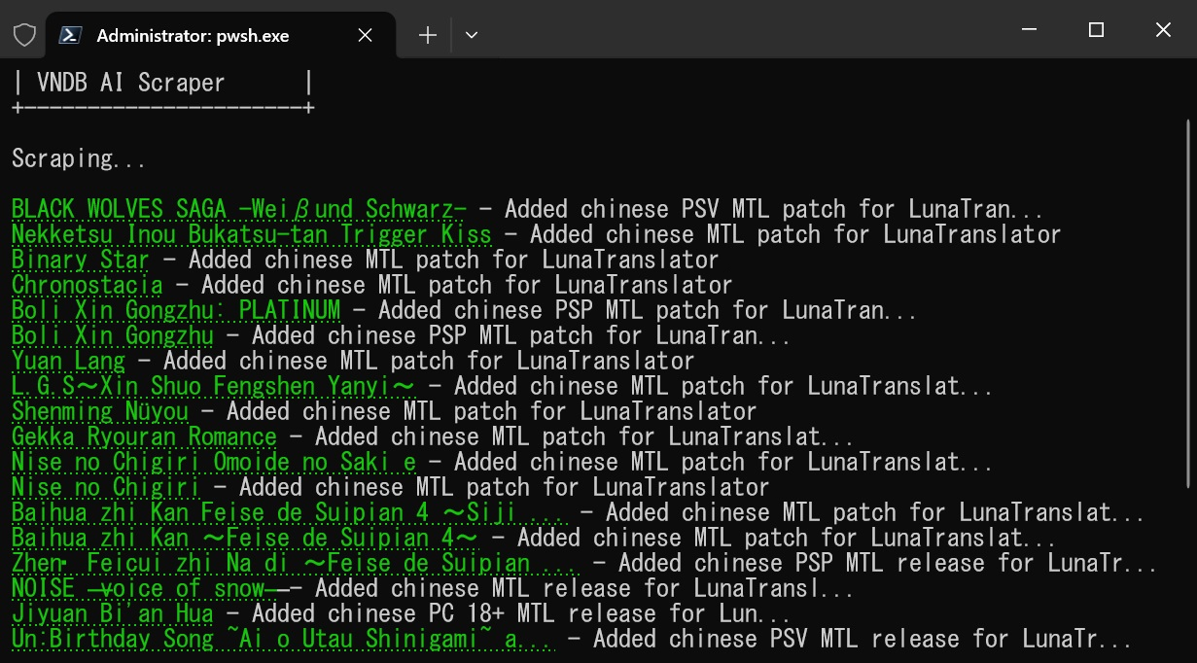1197x663 pixels.
Task: Open the Chronostacia link
Action: tap(88, 285)
